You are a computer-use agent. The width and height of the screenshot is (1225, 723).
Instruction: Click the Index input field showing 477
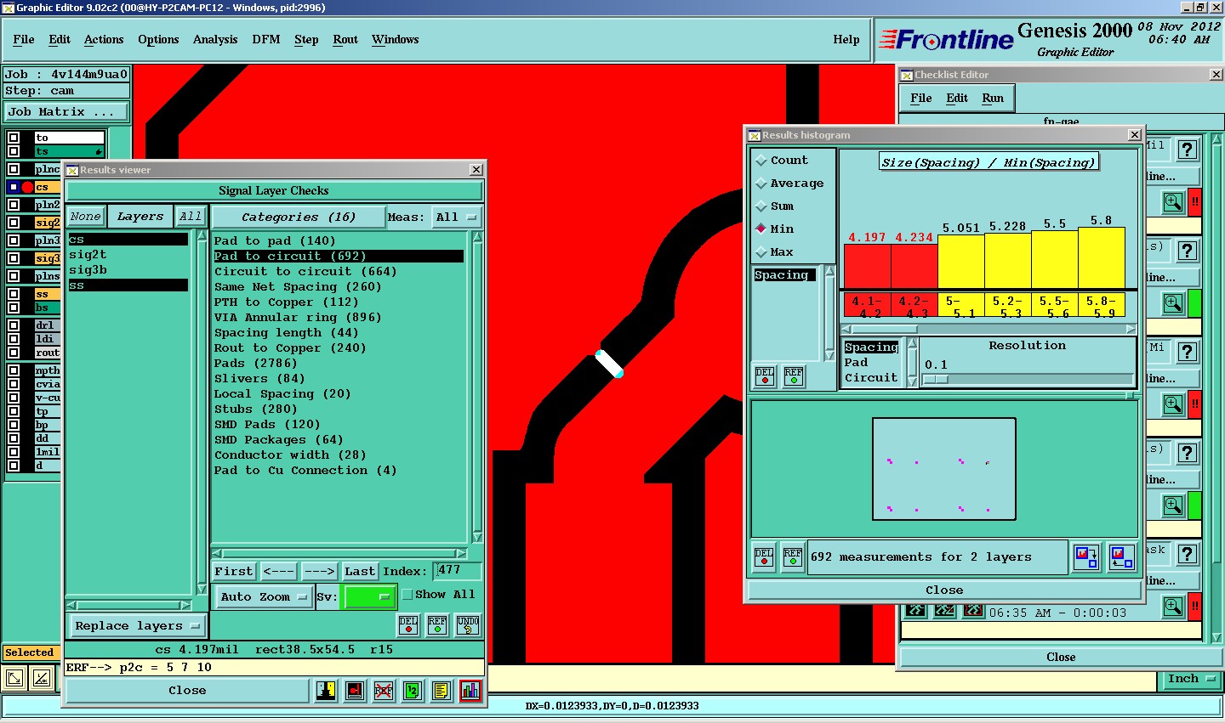(458, 571)
